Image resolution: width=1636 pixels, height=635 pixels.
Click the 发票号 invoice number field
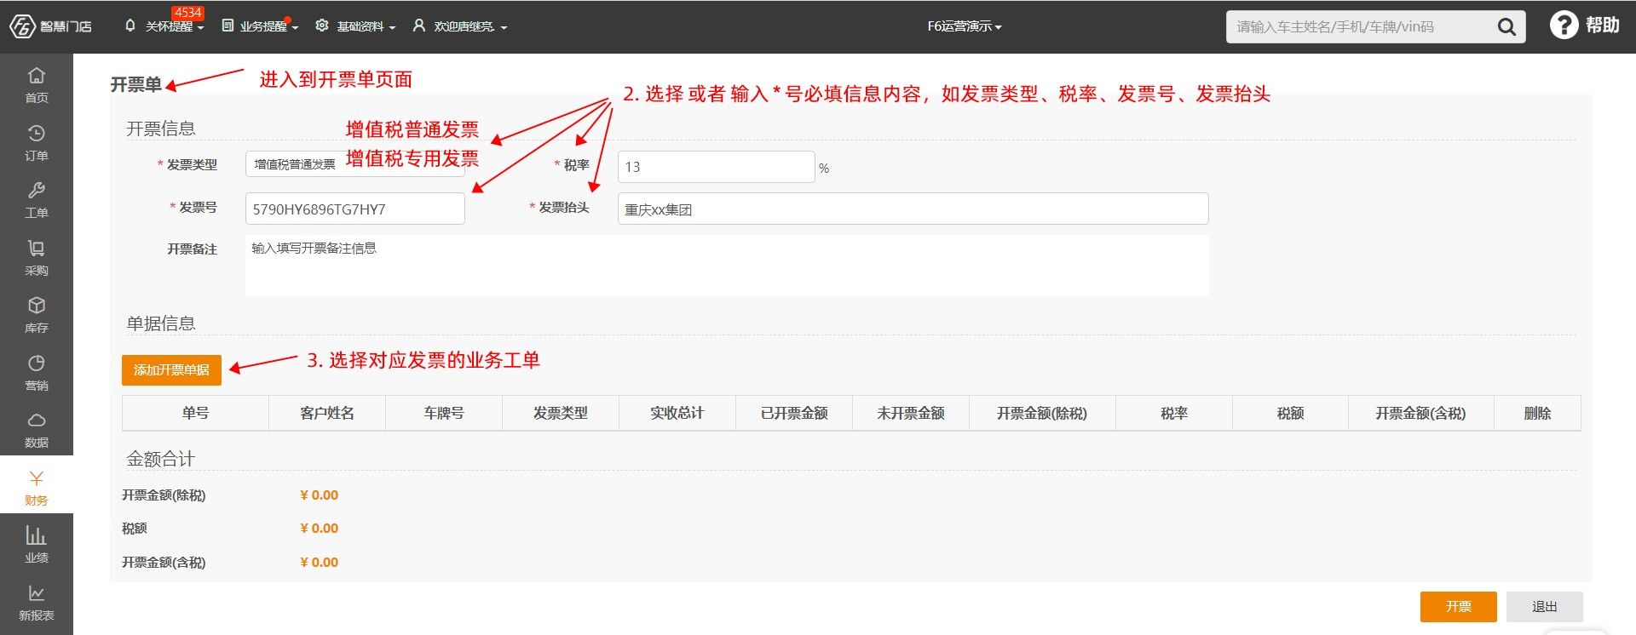point(354,209)
